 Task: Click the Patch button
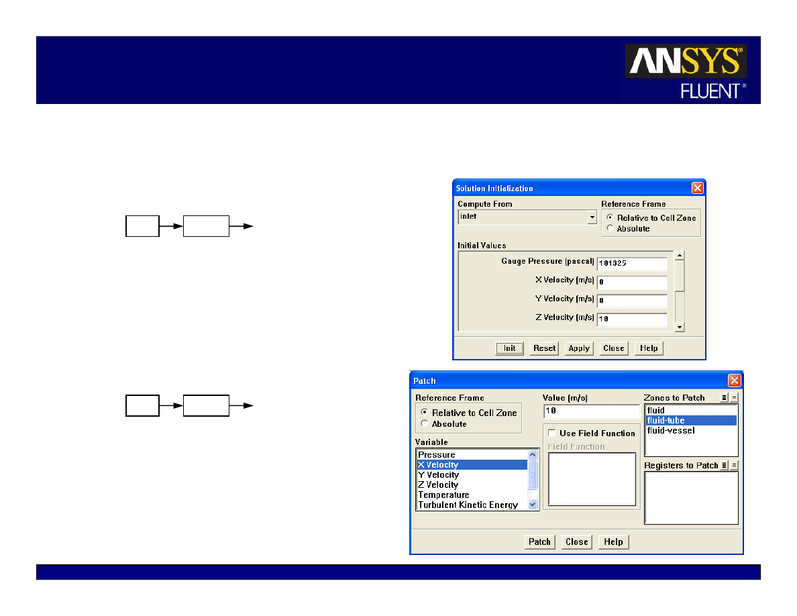click(x=539, y=542)
